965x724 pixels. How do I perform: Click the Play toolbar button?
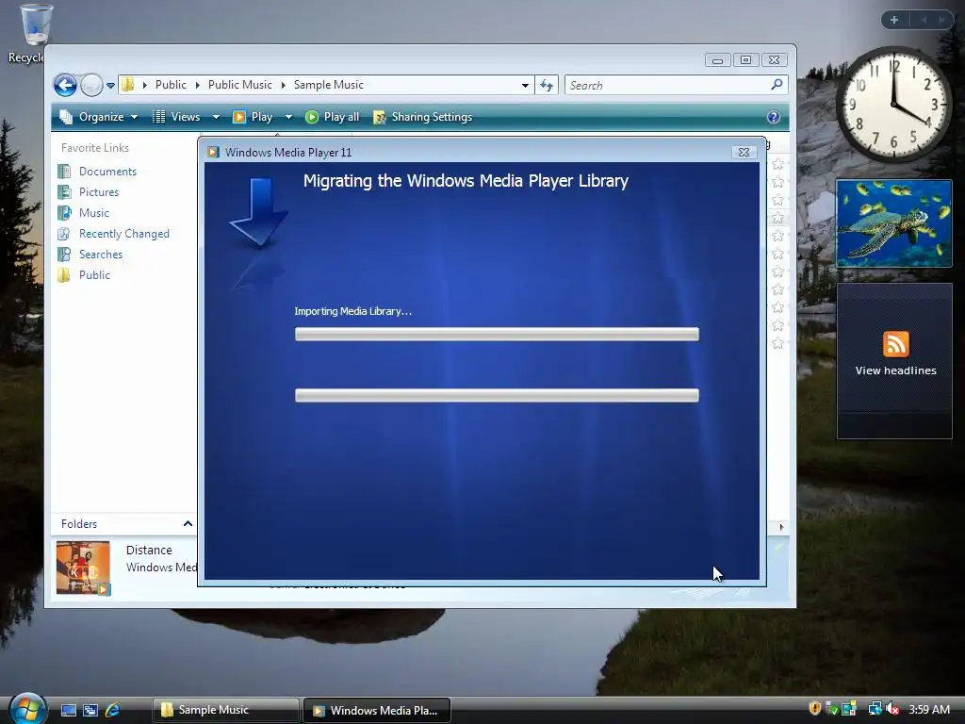pos(253,117)
